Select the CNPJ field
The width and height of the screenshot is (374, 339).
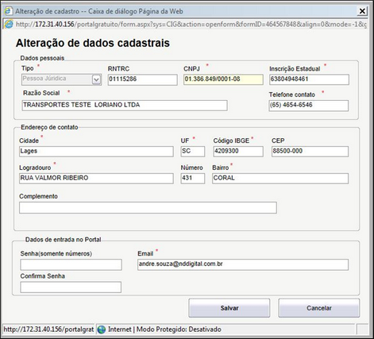pyautogui.click(x=223, y=79)
